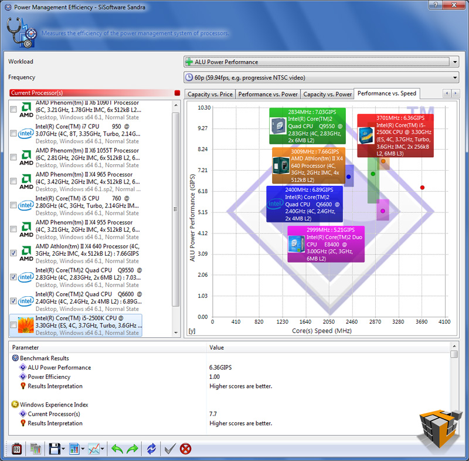This screenshot has width=469, height=461.
Task: Click the AMD logo for Athlon II X4 640
Action: 26,253
